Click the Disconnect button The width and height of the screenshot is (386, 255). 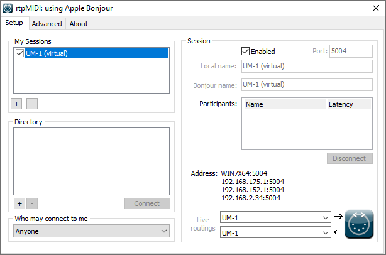tap(350, 158)
